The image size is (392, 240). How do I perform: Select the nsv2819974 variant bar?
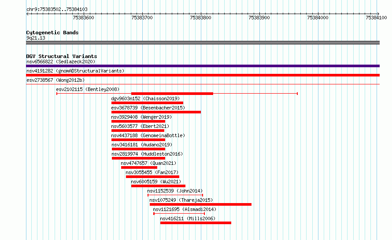pyautogui.click(x=138, y=158)
